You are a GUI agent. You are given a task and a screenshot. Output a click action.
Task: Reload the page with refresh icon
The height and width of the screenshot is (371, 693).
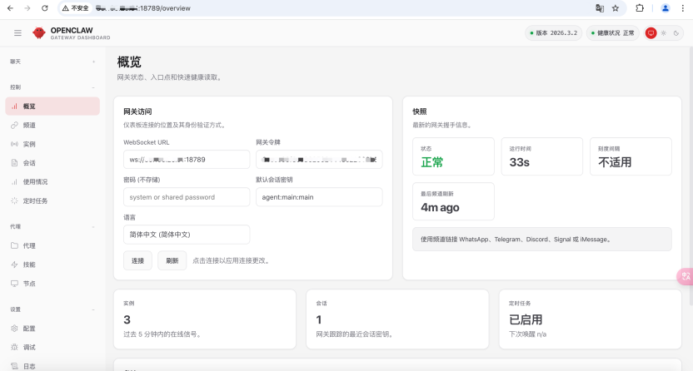pos(45,8)
